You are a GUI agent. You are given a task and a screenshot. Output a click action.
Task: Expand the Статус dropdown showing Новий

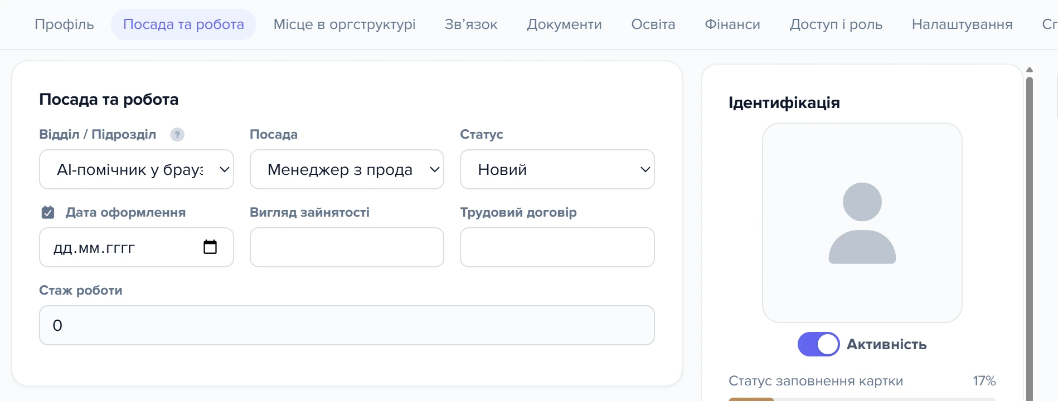[x=557, y=169]
